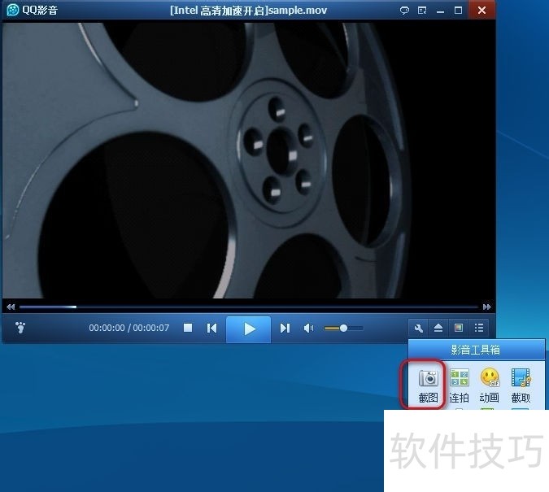Click the wrench toolbox icon
Screen dimensions: 549x492
coord(419,329)
